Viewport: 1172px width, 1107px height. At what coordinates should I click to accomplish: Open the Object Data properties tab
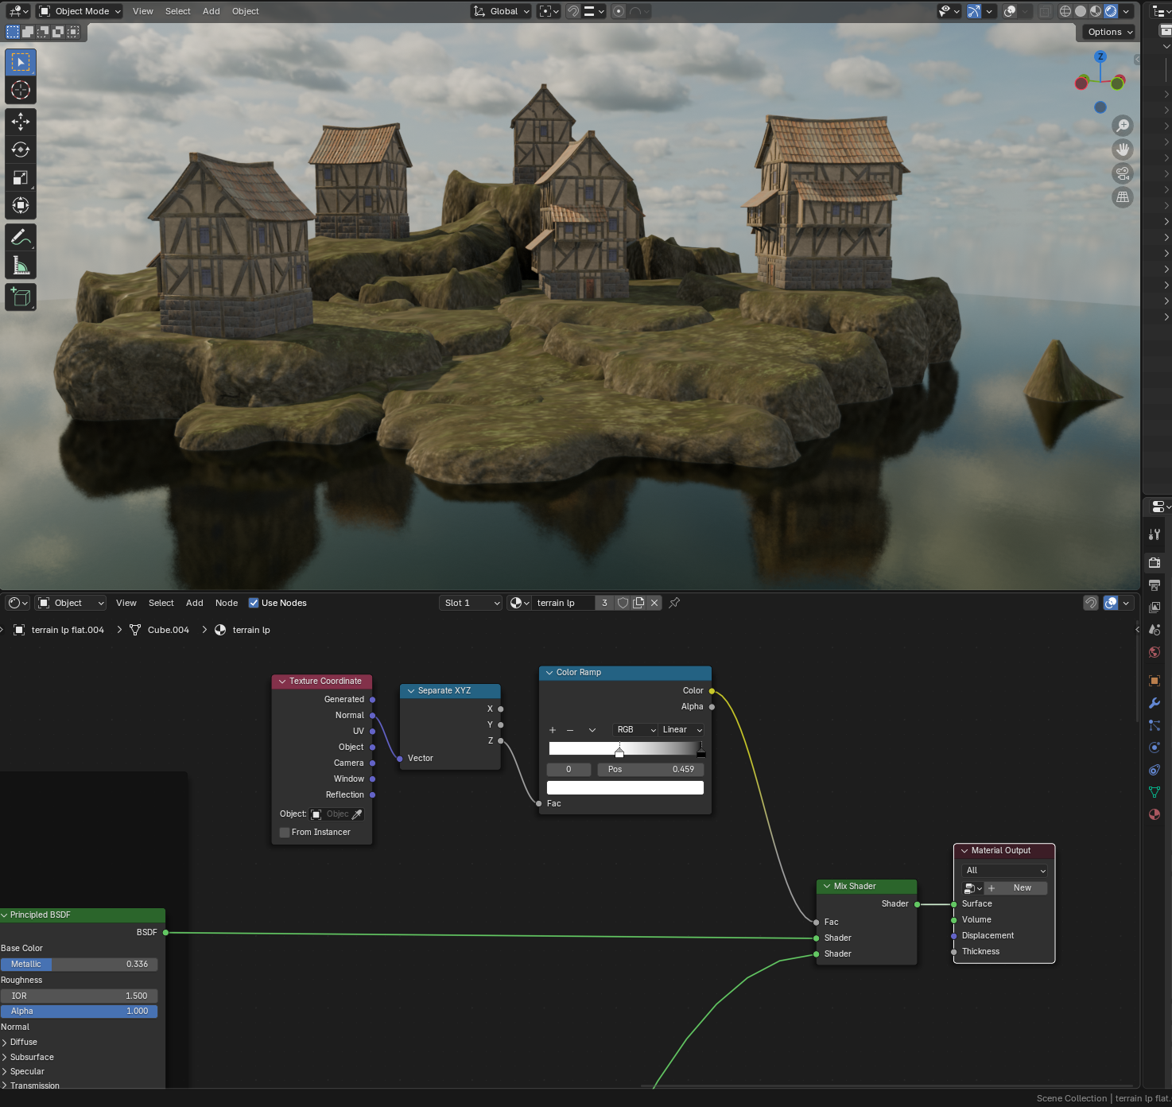point(1155,792)
